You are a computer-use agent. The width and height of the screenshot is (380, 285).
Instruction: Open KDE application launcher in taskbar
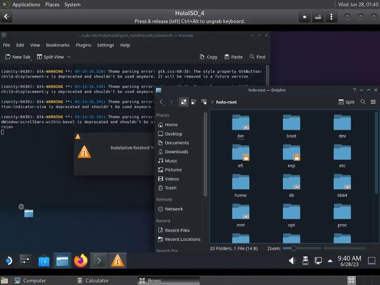[9, 261]
